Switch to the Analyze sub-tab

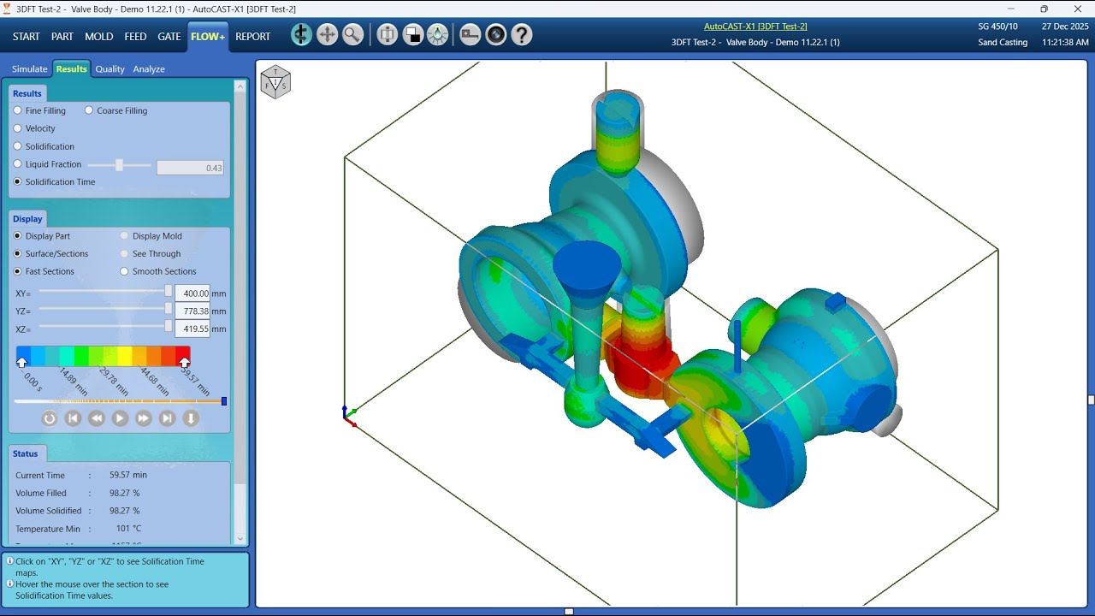149,69
